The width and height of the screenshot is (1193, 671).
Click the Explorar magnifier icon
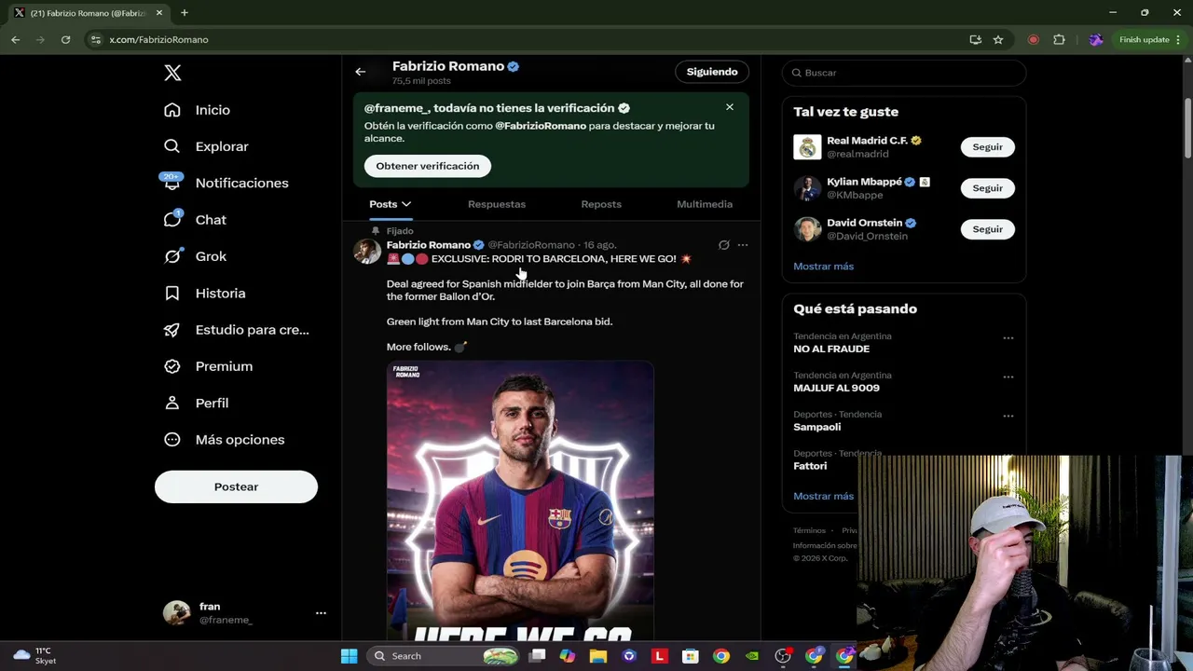point(172,146)
